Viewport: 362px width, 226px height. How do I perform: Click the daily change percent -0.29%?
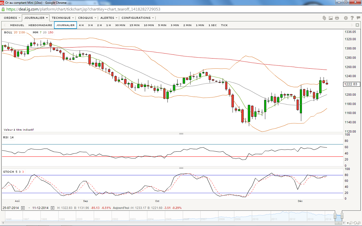pyautogui.click(x=177, y=208)
